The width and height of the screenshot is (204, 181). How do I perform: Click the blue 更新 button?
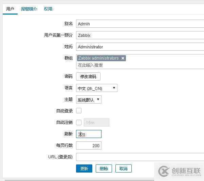pyautogui.click(x=84, y=168)
